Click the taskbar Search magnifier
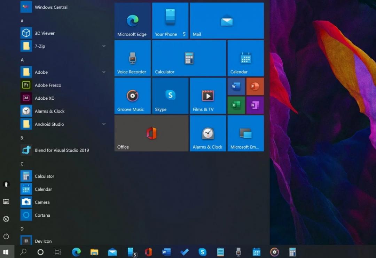This screenshot has height=258, width=376. point(23,252)
